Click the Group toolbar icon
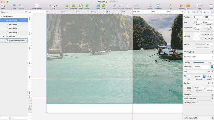 (14, 5)
